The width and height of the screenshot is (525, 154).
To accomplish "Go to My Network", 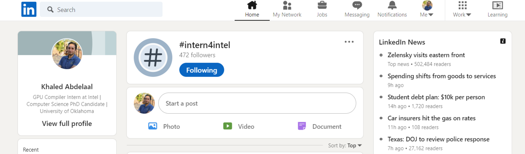I will (287, 9).
